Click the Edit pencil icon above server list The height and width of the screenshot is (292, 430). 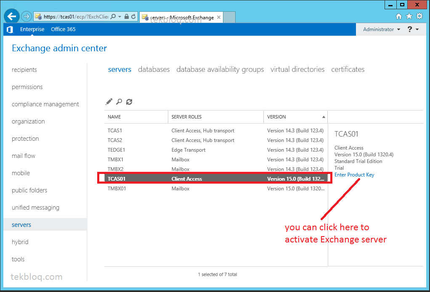(109, 102)
